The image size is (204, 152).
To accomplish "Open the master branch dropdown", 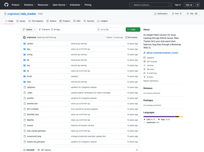I will [29, 30].
